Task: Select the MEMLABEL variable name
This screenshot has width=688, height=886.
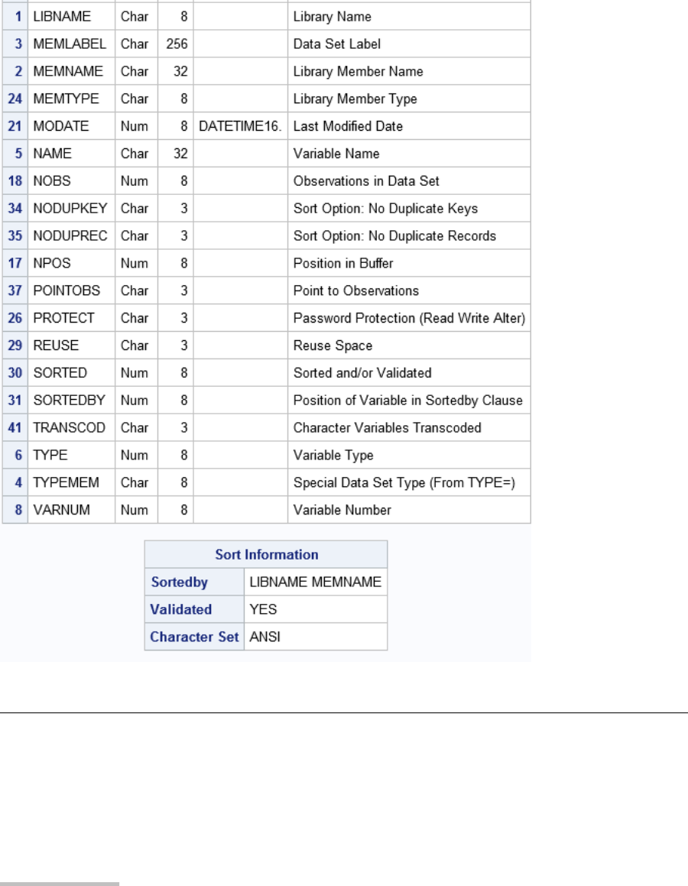Action: pos(63,44)
